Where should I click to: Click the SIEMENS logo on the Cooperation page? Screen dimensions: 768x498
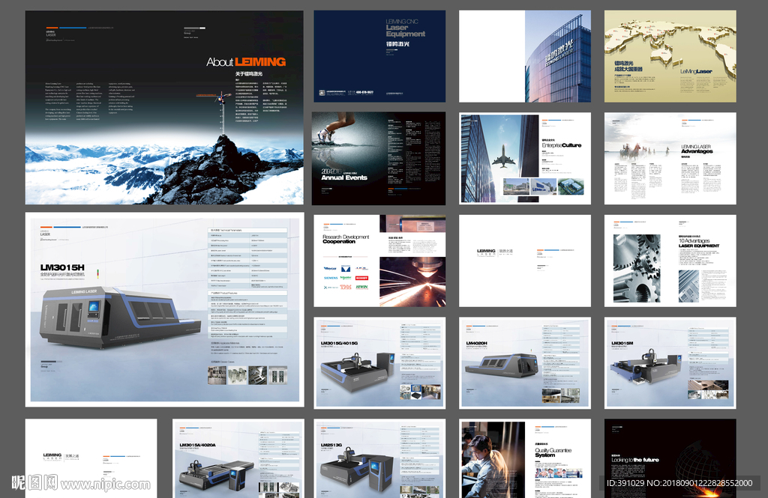click(331, 278)
